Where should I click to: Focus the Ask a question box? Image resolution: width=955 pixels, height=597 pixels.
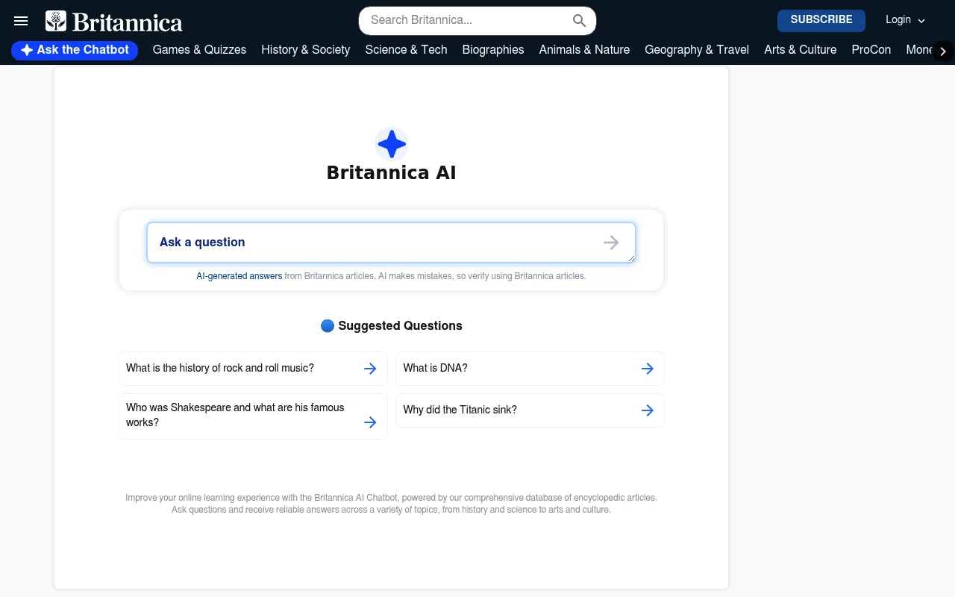point(391,243)
